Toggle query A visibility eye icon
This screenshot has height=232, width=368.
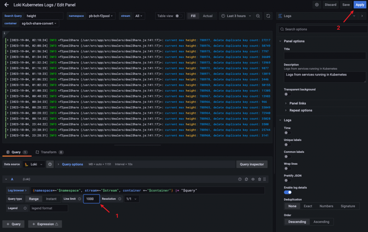253,179
